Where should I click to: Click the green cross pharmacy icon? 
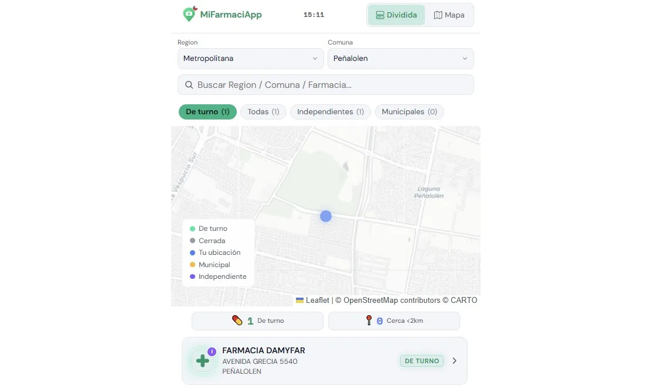(203, 361)
